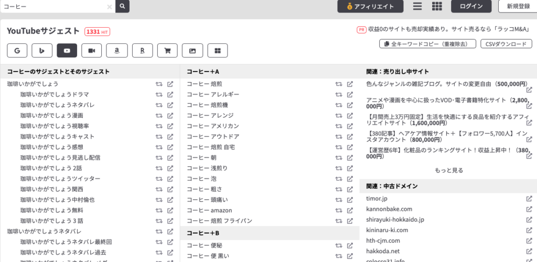
Task: Click the CSVダウンロード button
Action: point(506,44)
